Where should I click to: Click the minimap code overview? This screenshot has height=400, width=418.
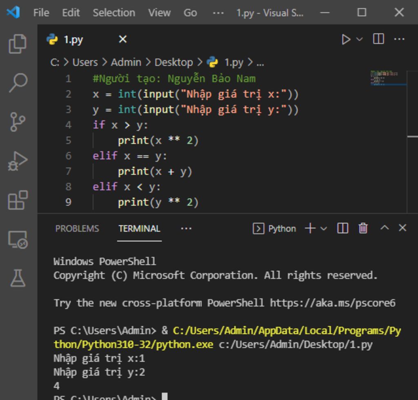click(x=388, y=78)
